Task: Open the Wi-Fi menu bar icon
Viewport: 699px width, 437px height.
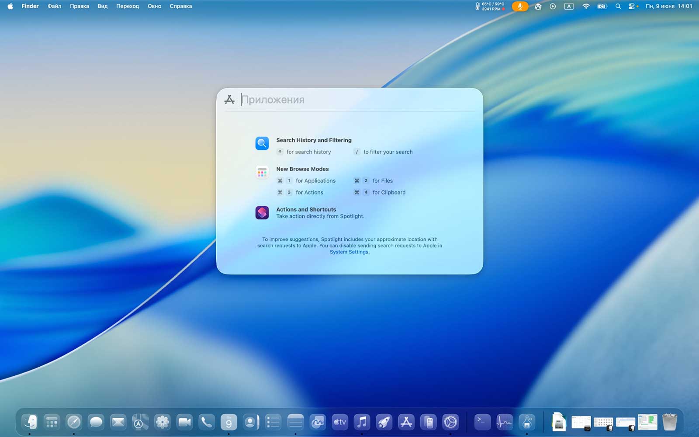Action: 586,6
